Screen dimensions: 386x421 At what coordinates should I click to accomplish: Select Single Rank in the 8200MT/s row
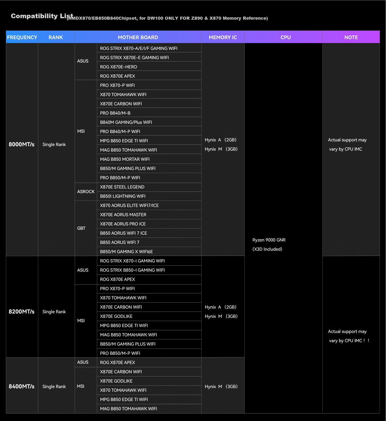tap(54, 312)
